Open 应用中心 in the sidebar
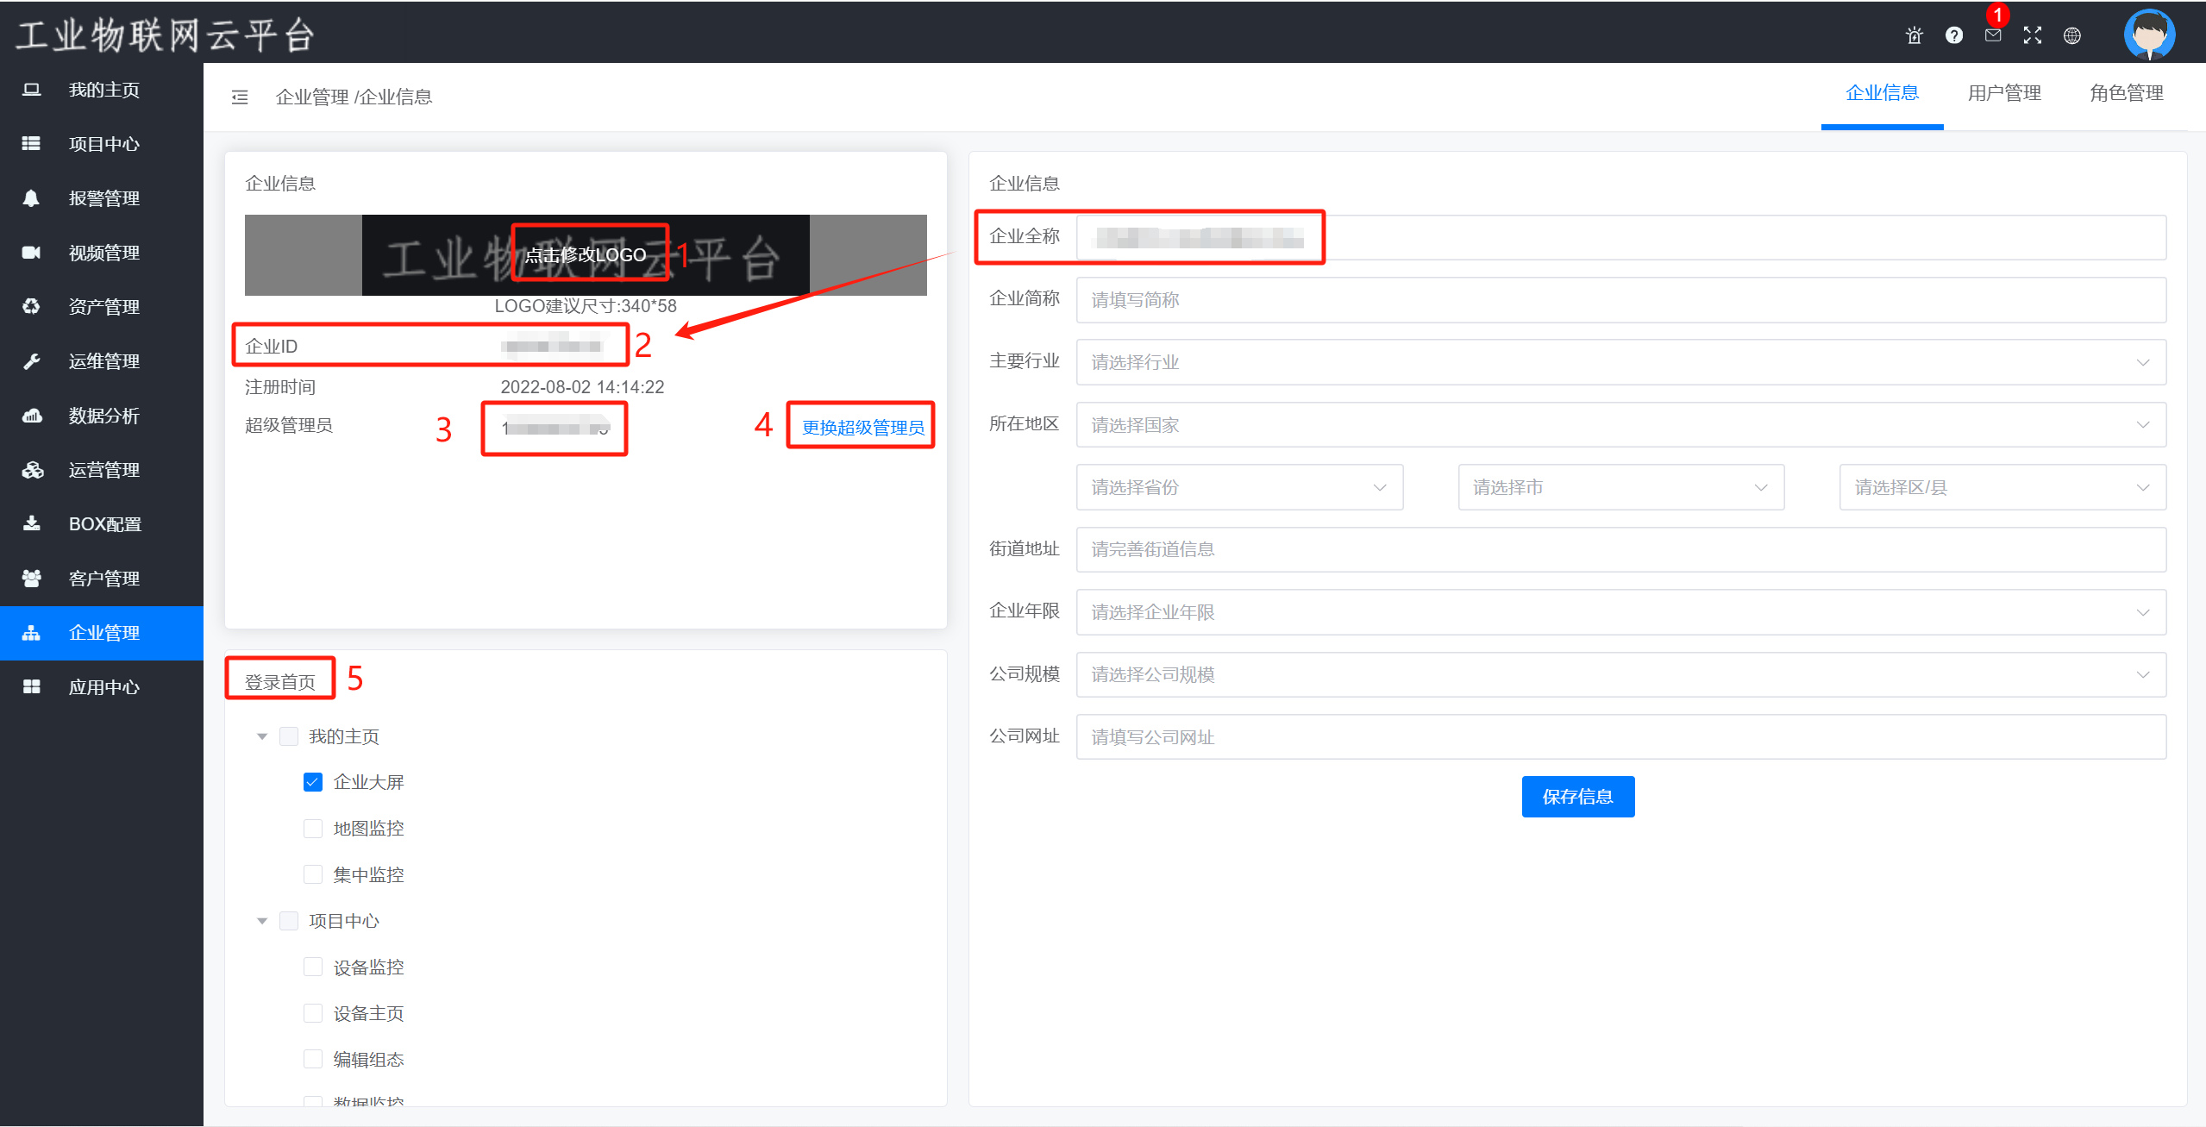Image resolution: width=2206 pixels, height=1127 pixels. (102, 687)
